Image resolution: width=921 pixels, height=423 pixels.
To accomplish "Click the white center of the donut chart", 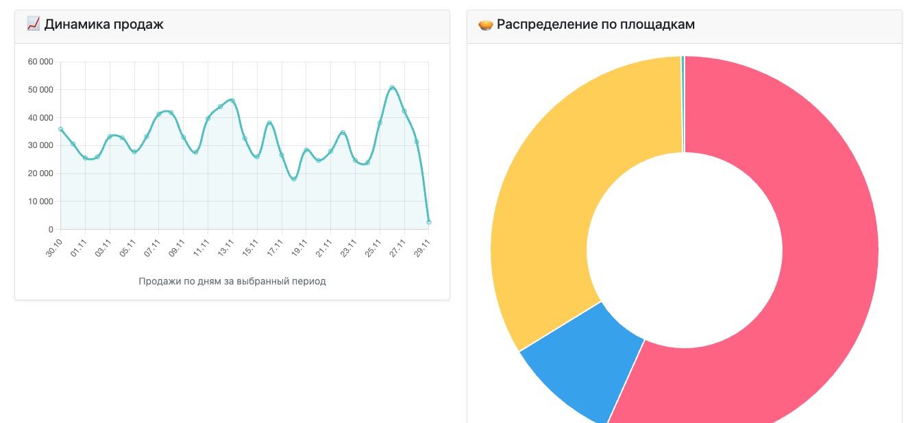I will coord(685,250).
